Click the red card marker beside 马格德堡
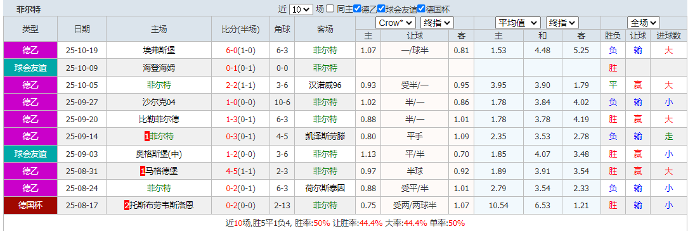Screen dimensions: 688x231 pos(143,171)
